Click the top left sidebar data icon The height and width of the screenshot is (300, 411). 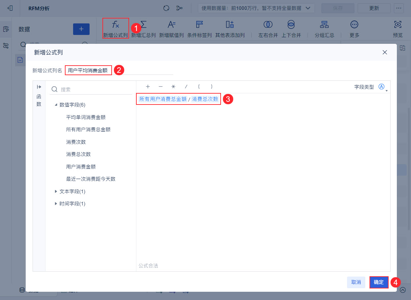coord(6,29)
